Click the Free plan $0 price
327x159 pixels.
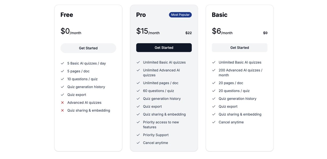click(65, 31)
